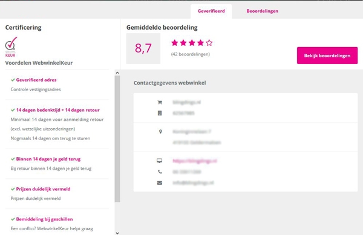363x235 pixels.
Task: Select the 8,7 average rating box
Action: tap(143, 48)
